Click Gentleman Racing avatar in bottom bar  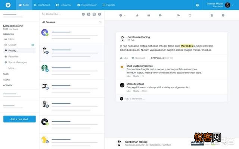119,143
